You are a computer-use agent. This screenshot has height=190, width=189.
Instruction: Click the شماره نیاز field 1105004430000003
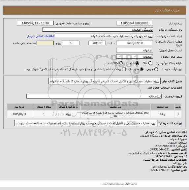click(x=135, y=23)
